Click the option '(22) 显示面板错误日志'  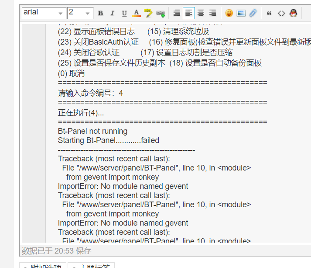(96, 31)
